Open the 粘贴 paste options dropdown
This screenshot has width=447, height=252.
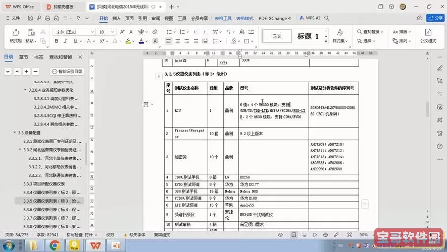point(31,41)
